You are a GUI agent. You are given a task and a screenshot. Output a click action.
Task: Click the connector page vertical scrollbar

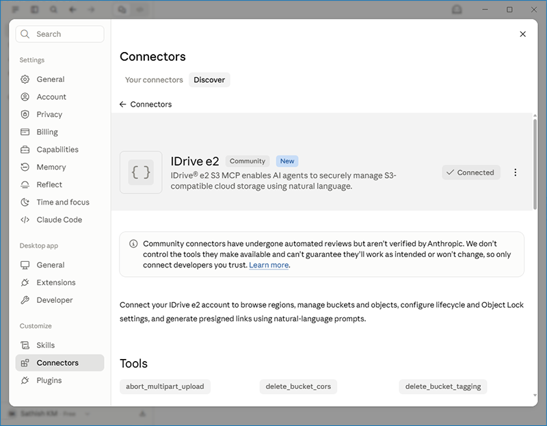[x=535, y=164]
